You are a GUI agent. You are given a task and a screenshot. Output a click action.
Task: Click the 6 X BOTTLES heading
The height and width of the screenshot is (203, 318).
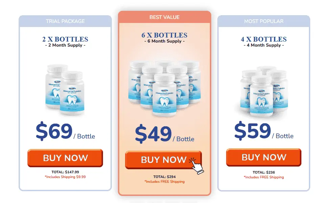[165, 35]
